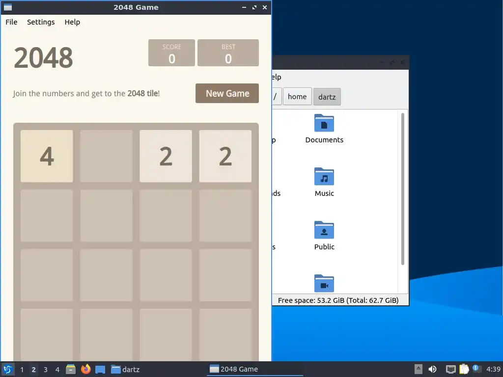Click the Public folder label
The width and height of the screenshot is (503, 377).
[324, 247]
